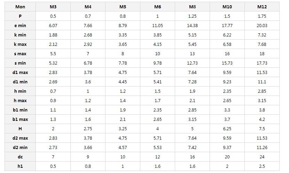Click the M3 column header
Screen dimensions: 289x173
point(53,7)
